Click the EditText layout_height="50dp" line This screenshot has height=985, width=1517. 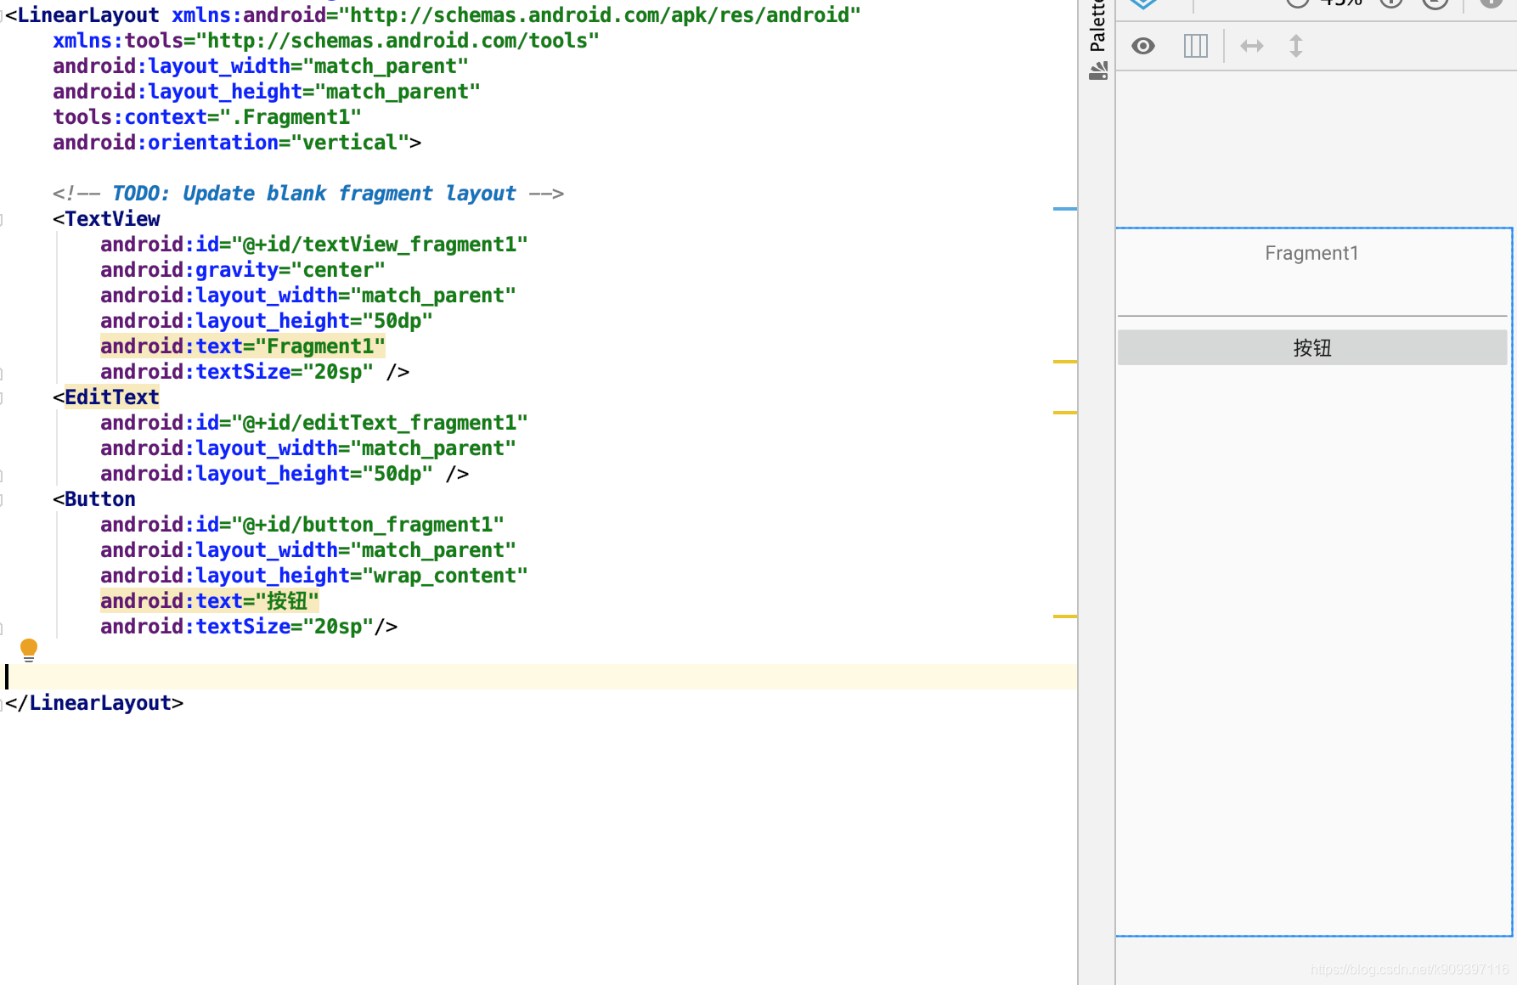pos(285,474)
